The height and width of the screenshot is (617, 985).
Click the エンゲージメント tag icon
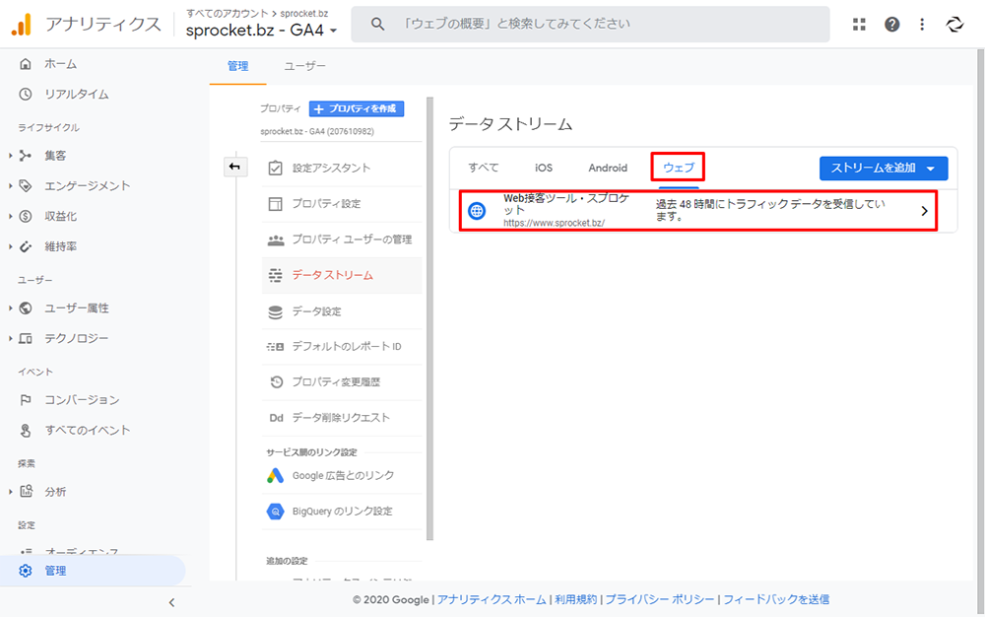(26, 185)
